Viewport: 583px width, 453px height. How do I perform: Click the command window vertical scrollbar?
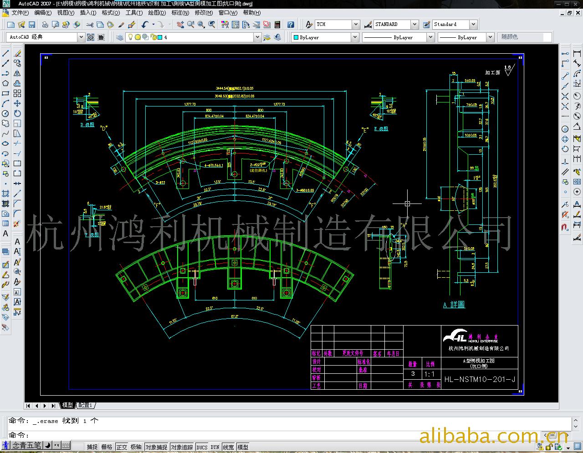click(576, 425)
